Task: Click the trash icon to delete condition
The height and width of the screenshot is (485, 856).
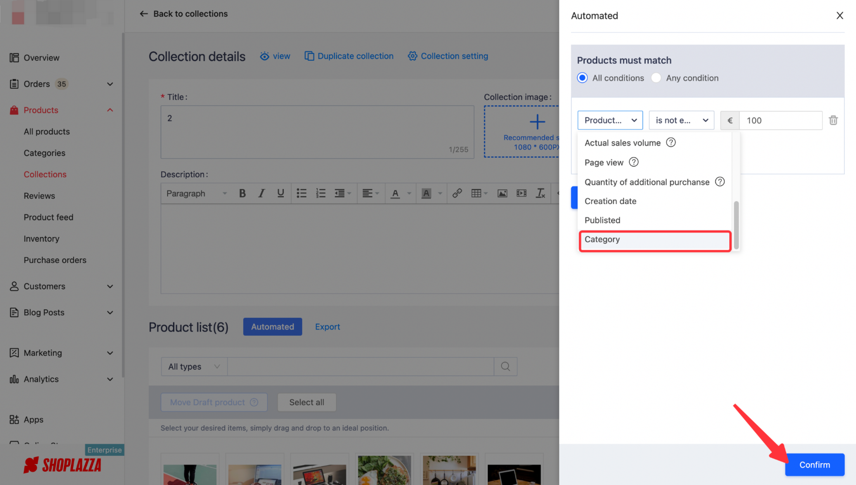Action: [833, 120]
